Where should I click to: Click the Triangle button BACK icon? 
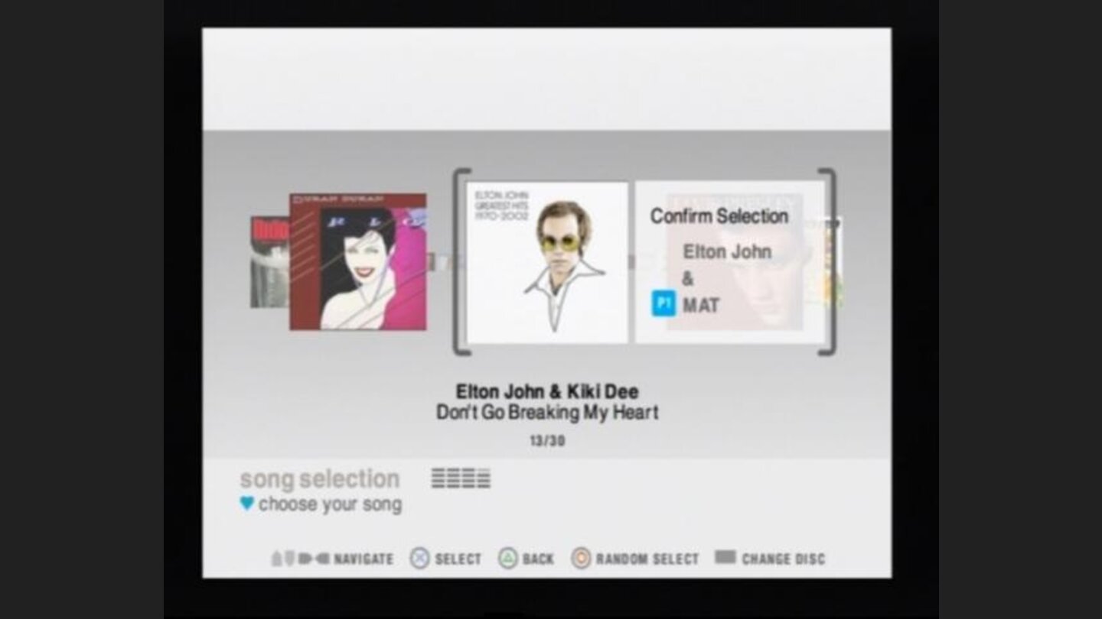pyautogui.click(x=508, y=559)
